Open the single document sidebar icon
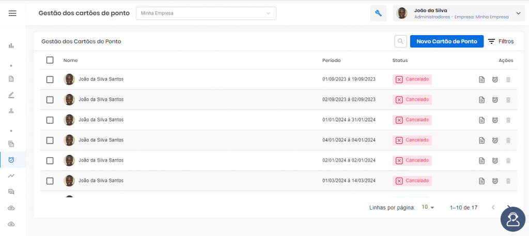The width and height of the screenshot is (529, 236). click(11, 79)
